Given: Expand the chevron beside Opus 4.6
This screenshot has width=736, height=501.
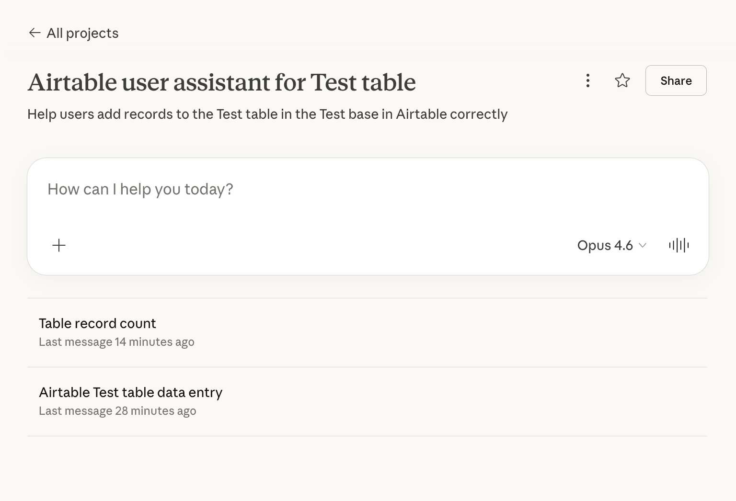Looking at the screenshot, I should coord(643,245).
